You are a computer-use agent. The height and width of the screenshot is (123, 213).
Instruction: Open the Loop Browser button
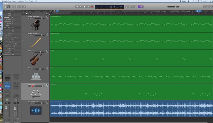point(211,7)
